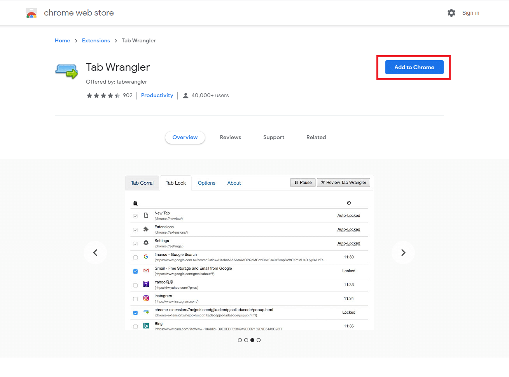509x377 pixels.
Task: Click the "Offered by: tabwrangler" text
Action: tap(117, 82)
